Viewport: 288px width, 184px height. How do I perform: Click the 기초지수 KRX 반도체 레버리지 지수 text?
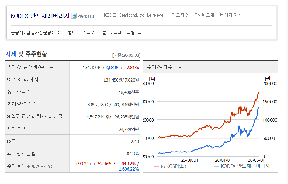207,15
